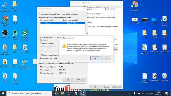Open the IT UserHelp1 image file

click(x=135, y=21)
